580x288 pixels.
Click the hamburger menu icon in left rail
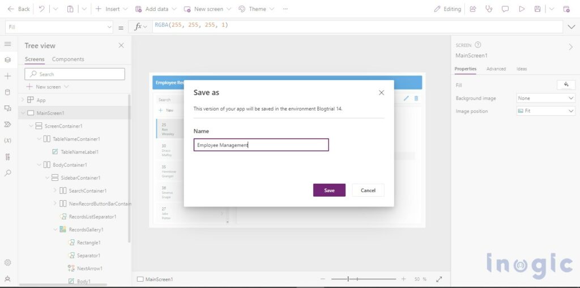click(7, 44)
